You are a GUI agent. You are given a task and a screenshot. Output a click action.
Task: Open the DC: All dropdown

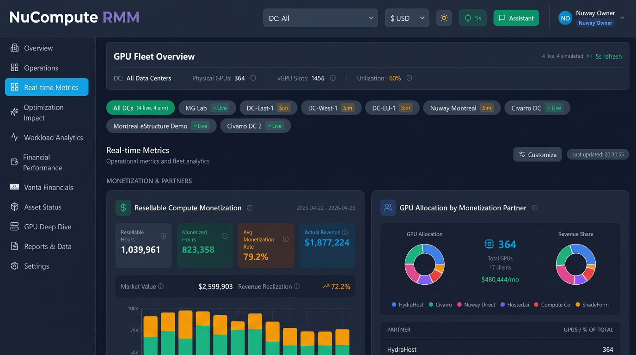click(x=320, y=18)
